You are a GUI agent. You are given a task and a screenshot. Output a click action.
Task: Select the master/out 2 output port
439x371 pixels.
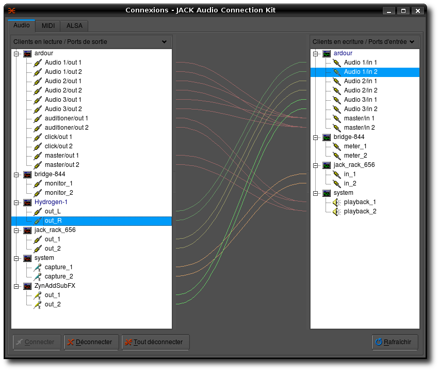[x=62, y=165]
